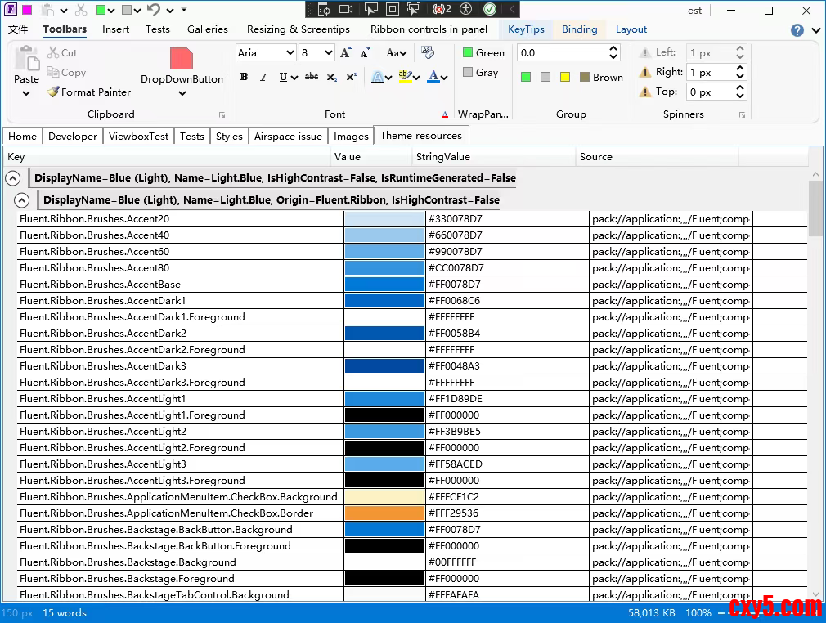Click the Superscript icon

tap(351, 77)
